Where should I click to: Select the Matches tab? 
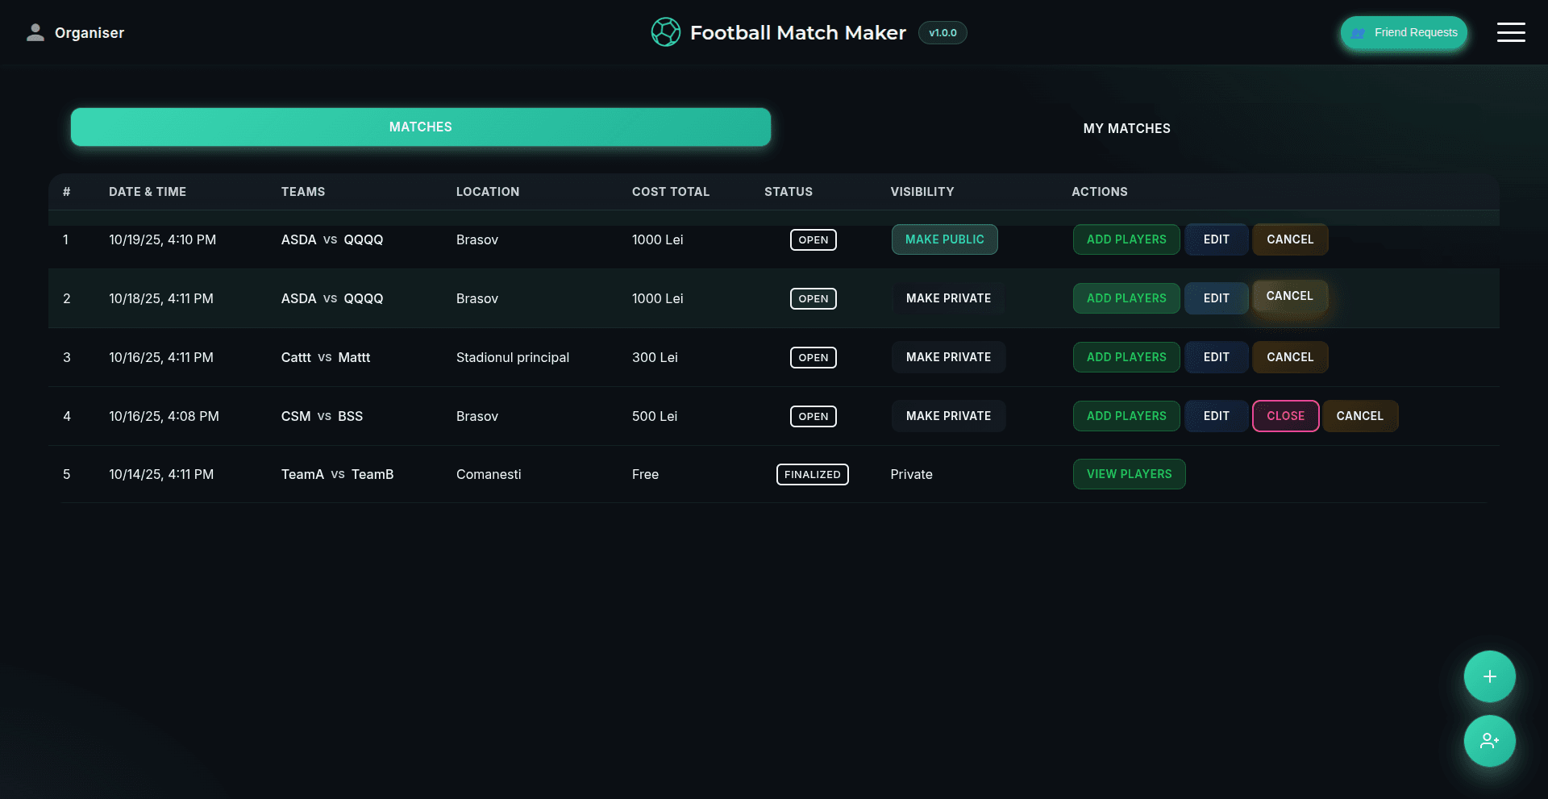(x=420, y=127)
